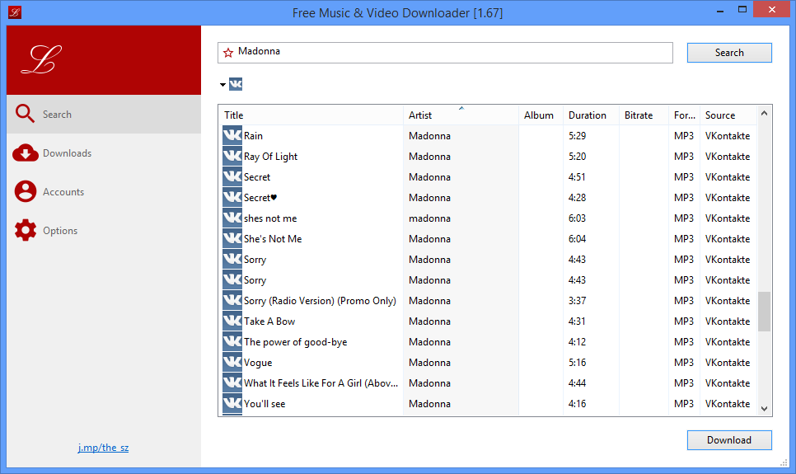The height and width of the screenshot is (474, 796).
Task: Click the scrollbar up arrow
Action: [x=764, y=113]
